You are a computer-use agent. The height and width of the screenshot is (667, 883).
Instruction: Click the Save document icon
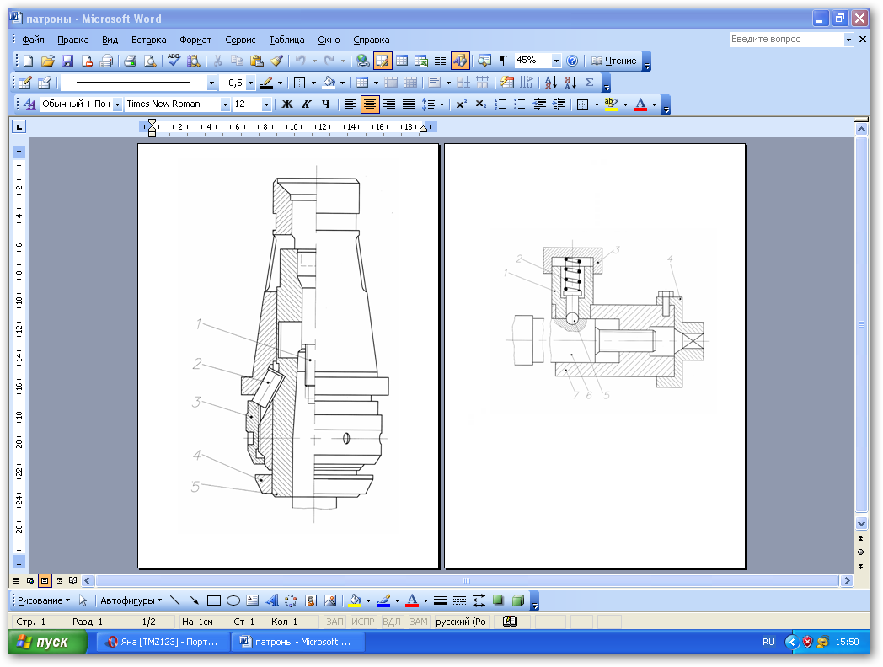[67, 61]
